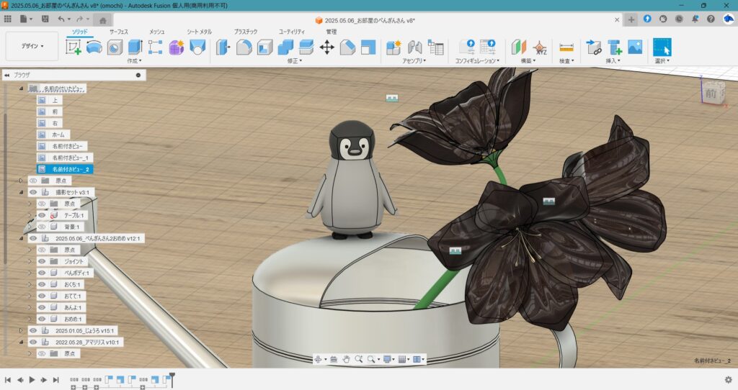The image size is (738, 390).
Task: Select the Extrude tool in 作成 group
Action: click(135, 47)
